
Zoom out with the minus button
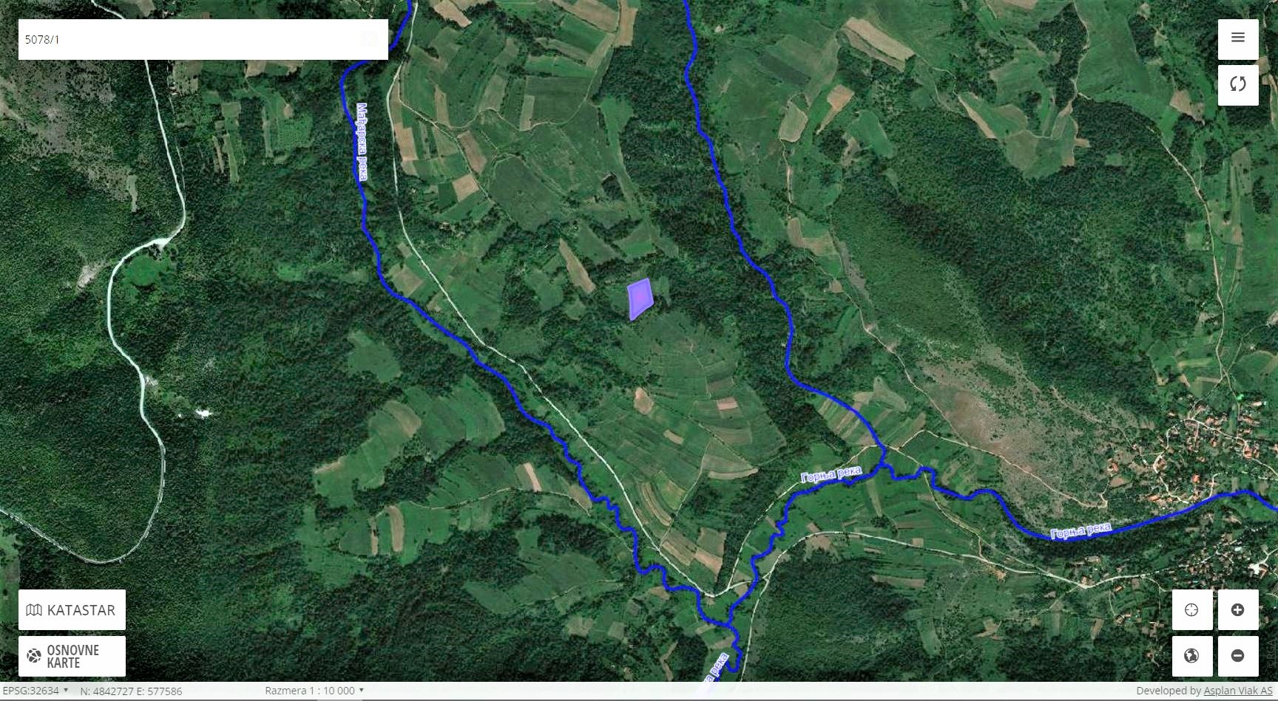(x=1238, y=656)
